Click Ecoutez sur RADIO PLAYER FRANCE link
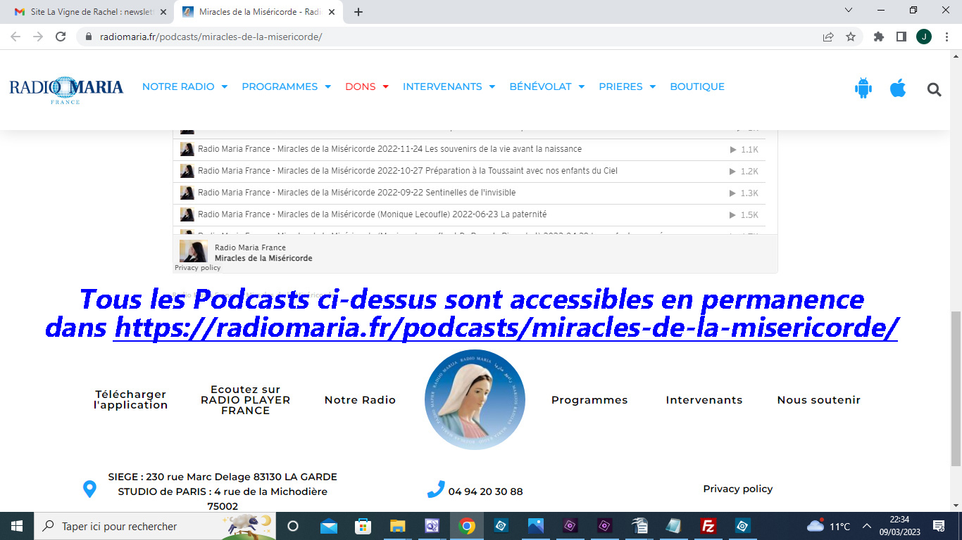 click(x=246, y=399)
